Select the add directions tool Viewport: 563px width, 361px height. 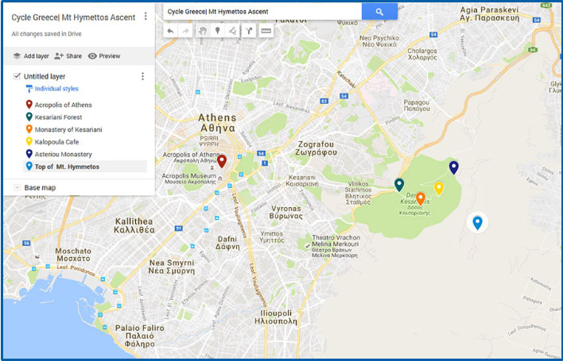coord(248,31)
